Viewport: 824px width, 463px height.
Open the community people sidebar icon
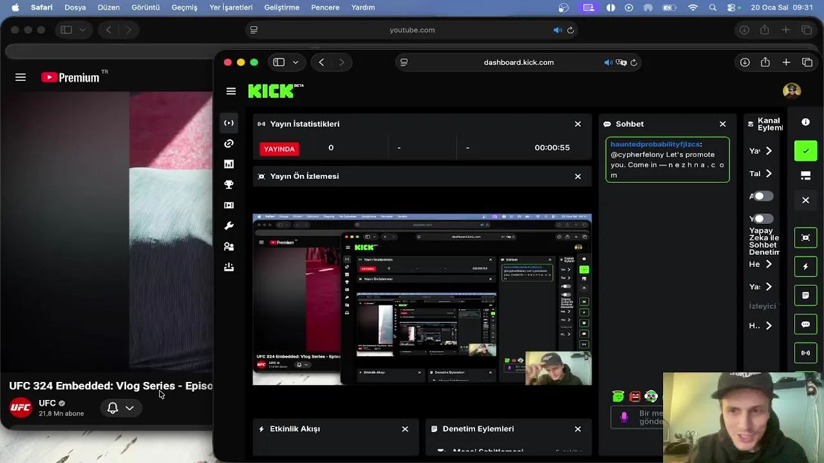[x=229, y=246]
